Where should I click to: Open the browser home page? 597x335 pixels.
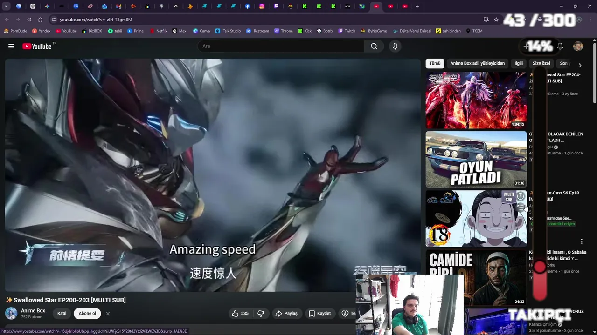click(40, 20)
